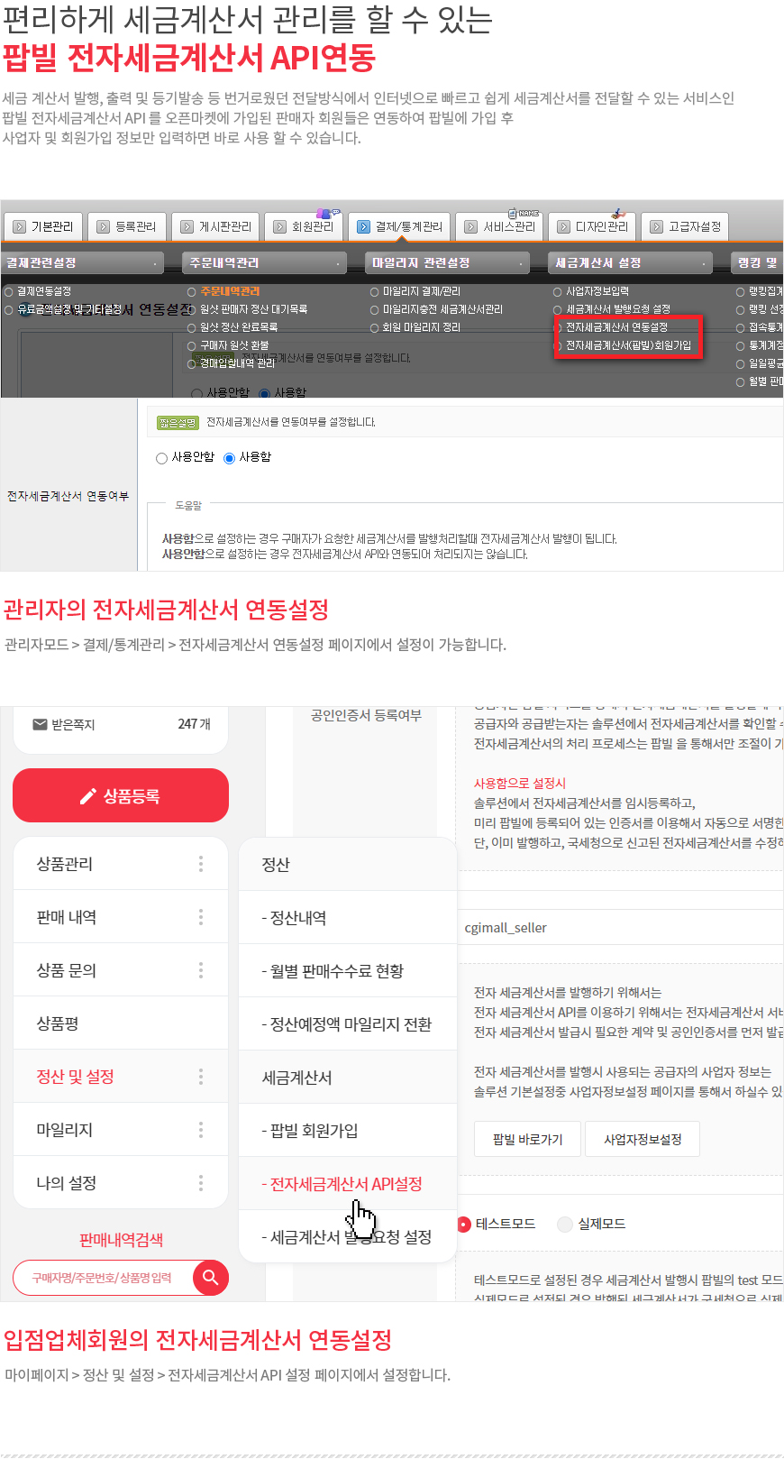Open the 서비스관리 tab
784x1459 pixels.
499,226
